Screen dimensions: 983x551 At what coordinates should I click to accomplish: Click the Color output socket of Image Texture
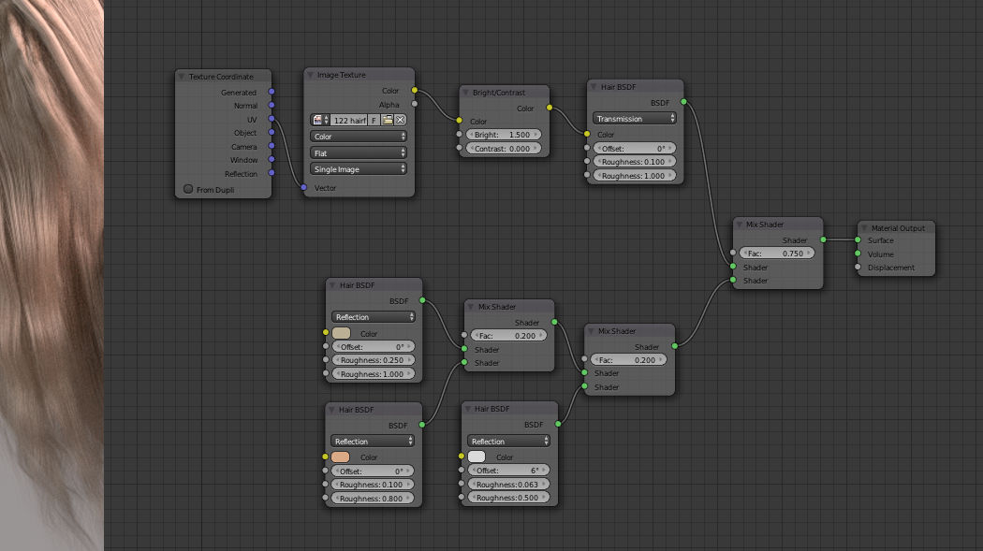[415, 90]
